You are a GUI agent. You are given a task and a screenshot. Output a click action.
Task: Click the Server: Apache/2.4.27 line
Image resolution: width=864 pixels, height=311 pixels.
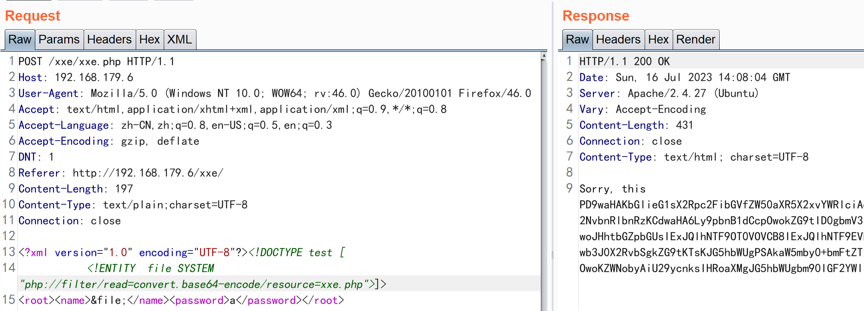tap(669, 93)
